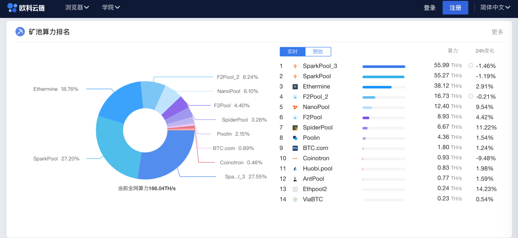Click the SpiderPool 3.28% chart label

[244, 120]
